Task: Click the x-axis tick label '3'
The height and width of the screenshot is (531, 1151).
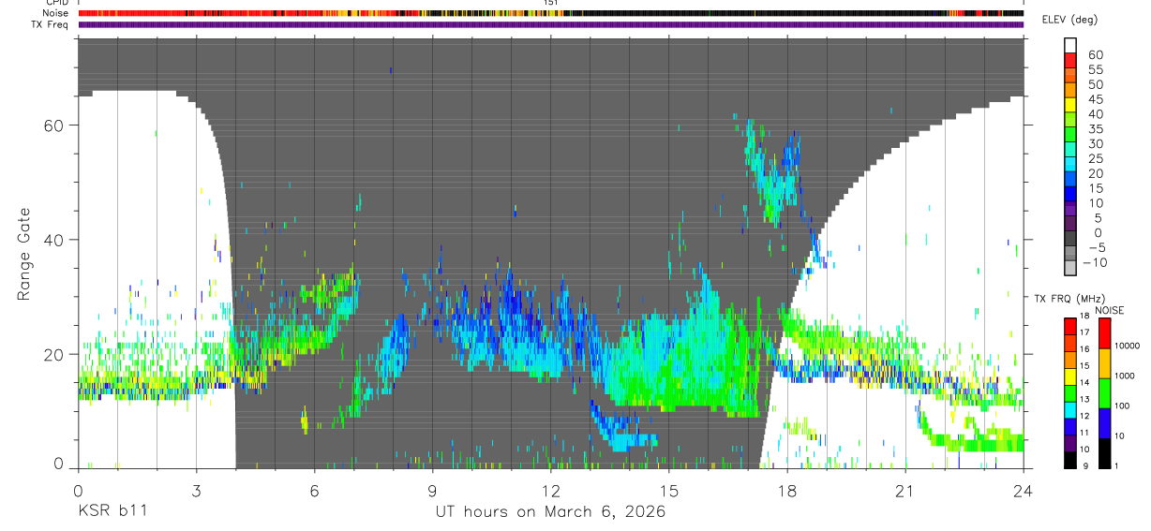Action: click(196, 491)
